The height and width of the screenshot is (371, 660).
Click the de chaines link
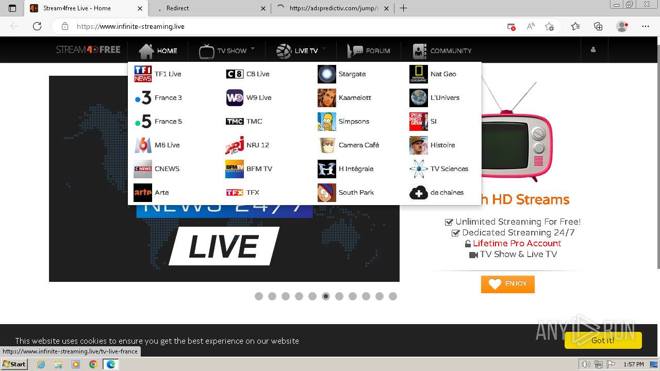pyautogui.click(x=447, y=193)
